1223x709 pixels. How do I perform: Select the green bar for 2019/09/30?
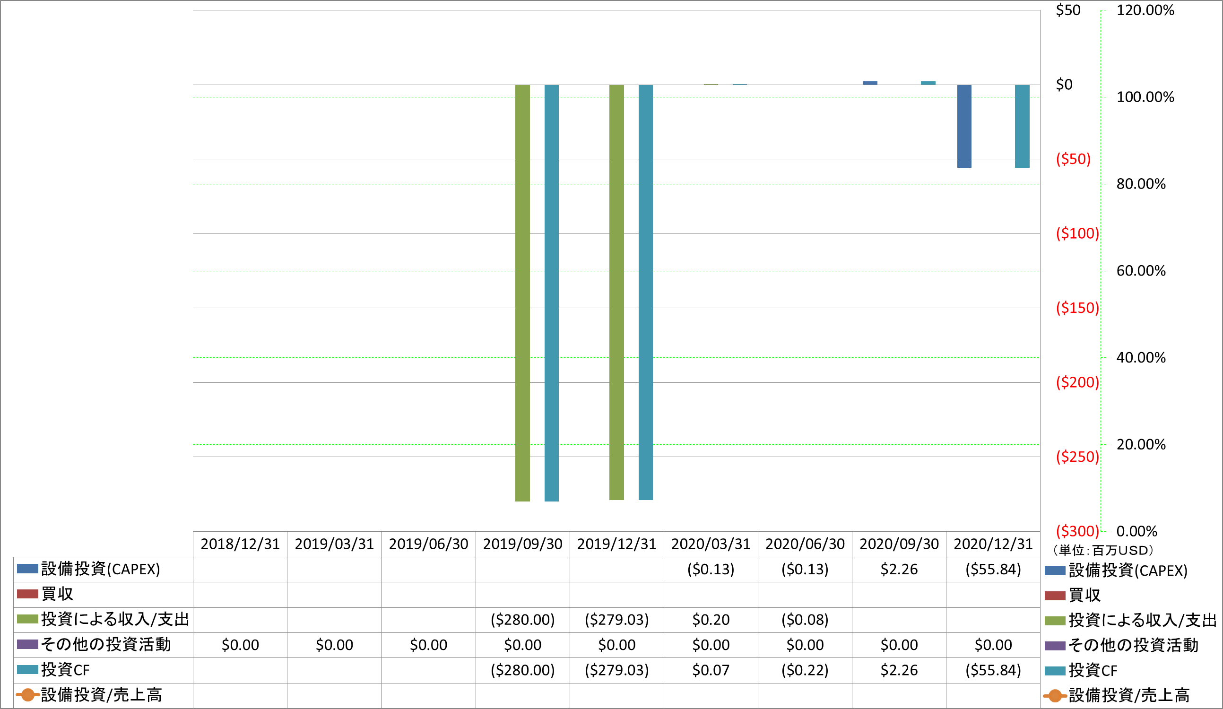[522, 293]
